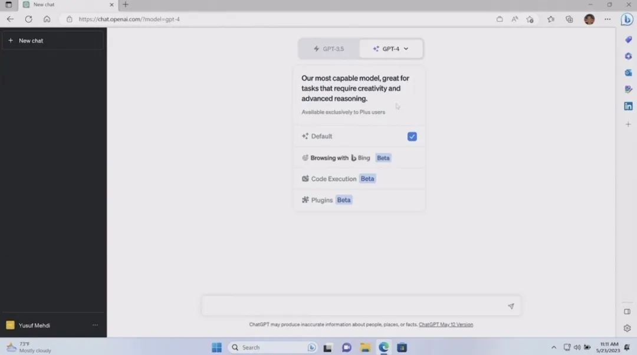The image size is (637, 355).
Task: Go to browser home page
Action: 47,19
